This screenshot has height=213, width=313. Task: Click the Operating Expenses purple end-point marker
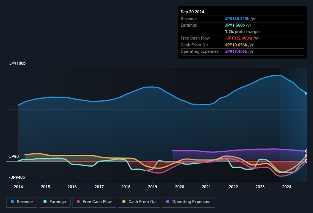click(x=307, y=151)
